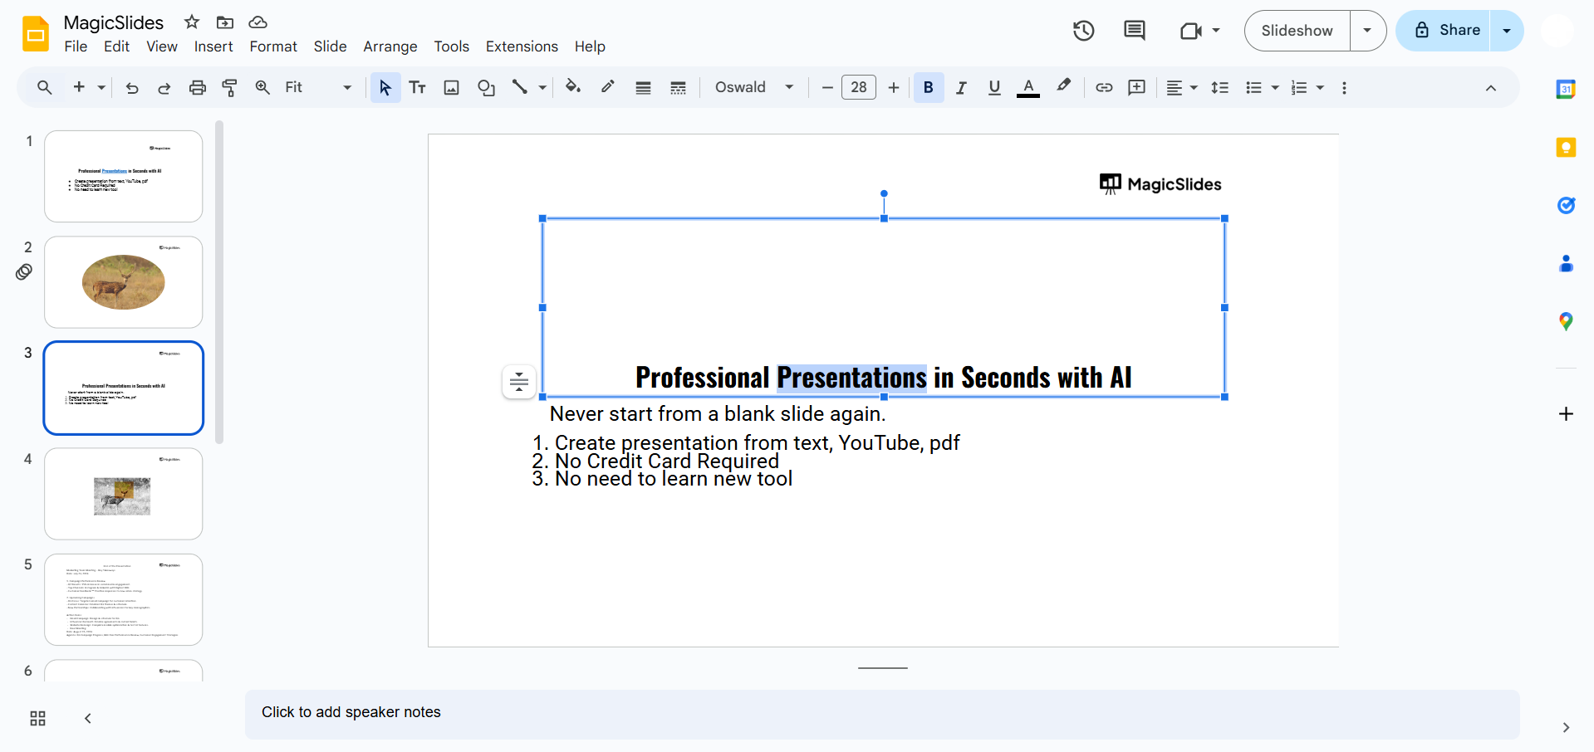Open the Extensions menu
This screenshot has width=1594, height=752.
point(522,46)
